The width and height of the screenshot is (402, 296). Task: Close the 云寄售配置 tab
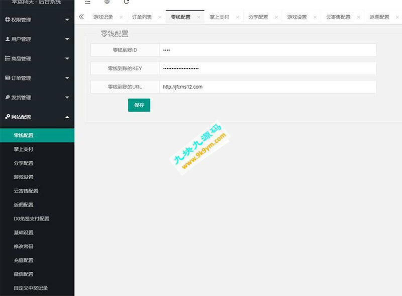[x=359, y=17]
